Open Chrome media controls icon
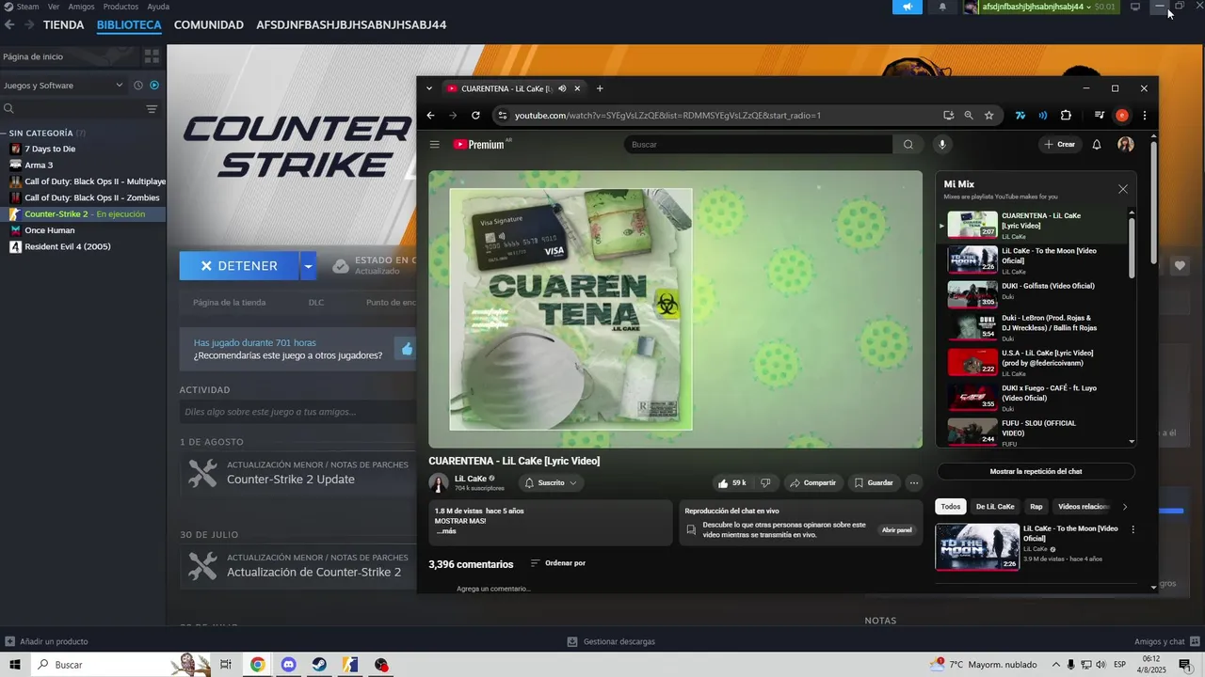The image size is (1205, 677). [1099, 116]
